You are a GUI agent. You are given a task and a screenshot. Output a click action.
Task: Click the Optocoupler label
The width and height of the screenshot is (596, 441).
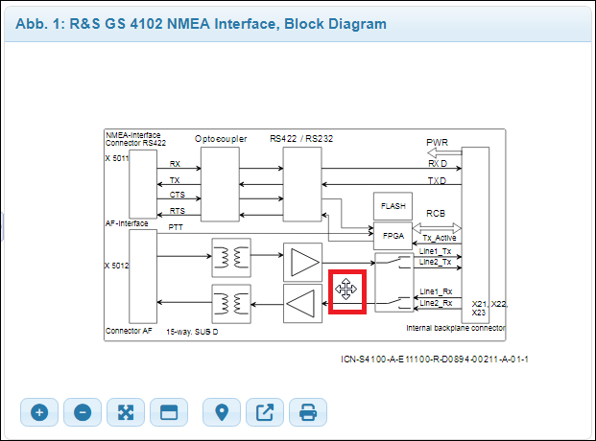(221, 139)
